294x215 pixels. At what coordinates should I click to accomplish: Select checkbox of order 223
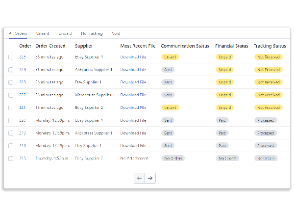click(x=11, y=82)
